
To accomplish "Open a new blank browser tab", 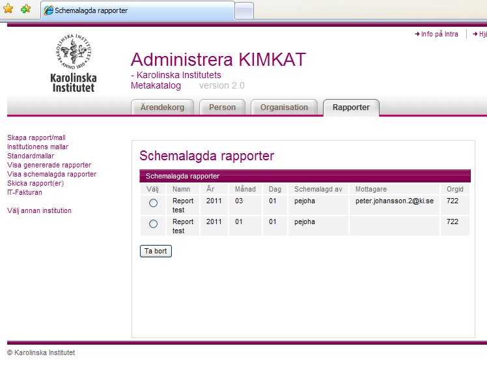I will point(244,11).
